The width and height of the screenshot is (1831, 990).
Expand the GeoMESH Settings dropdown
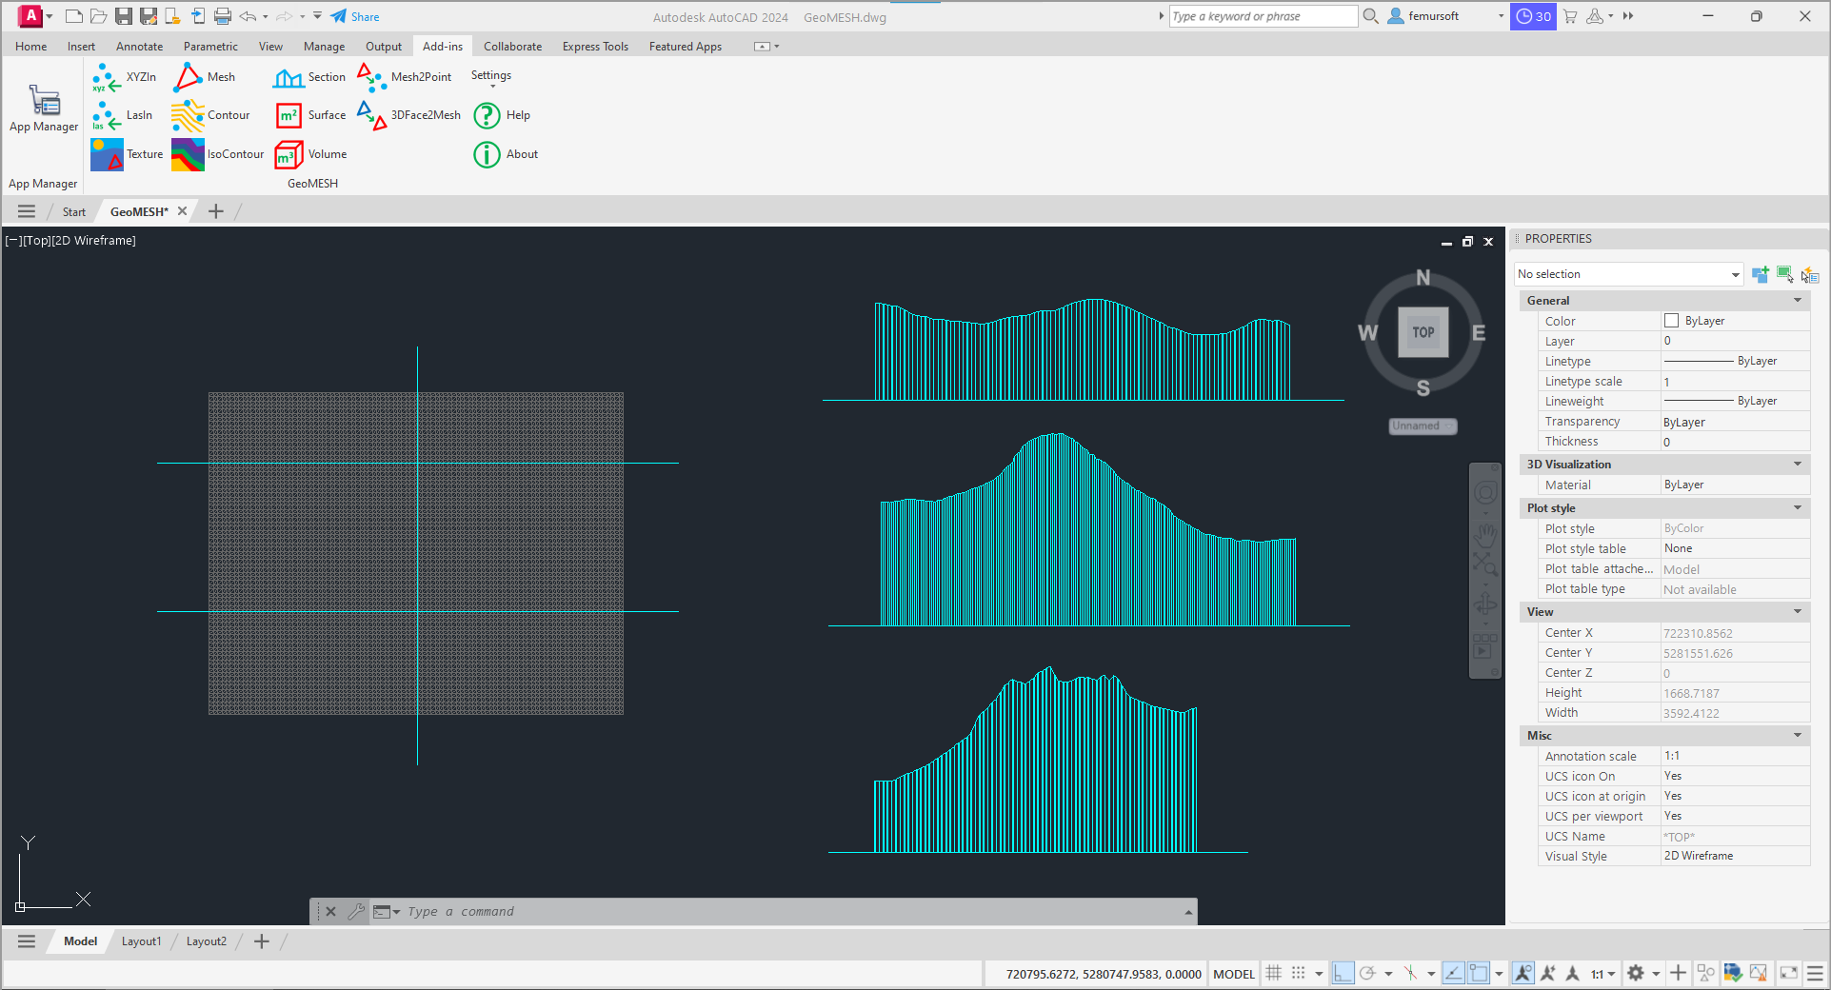491,78
